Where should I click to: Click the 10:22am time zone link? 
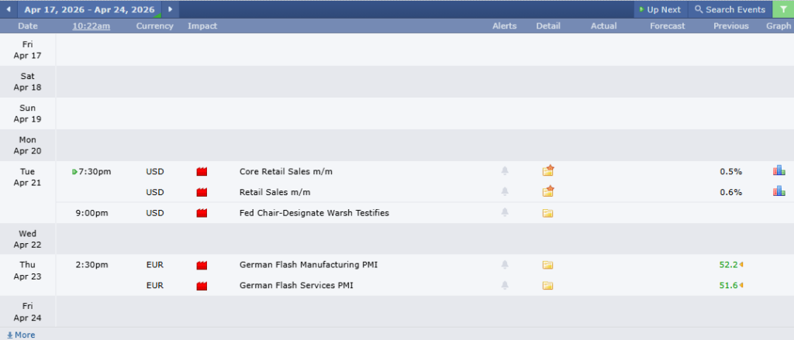click(91, 26)
